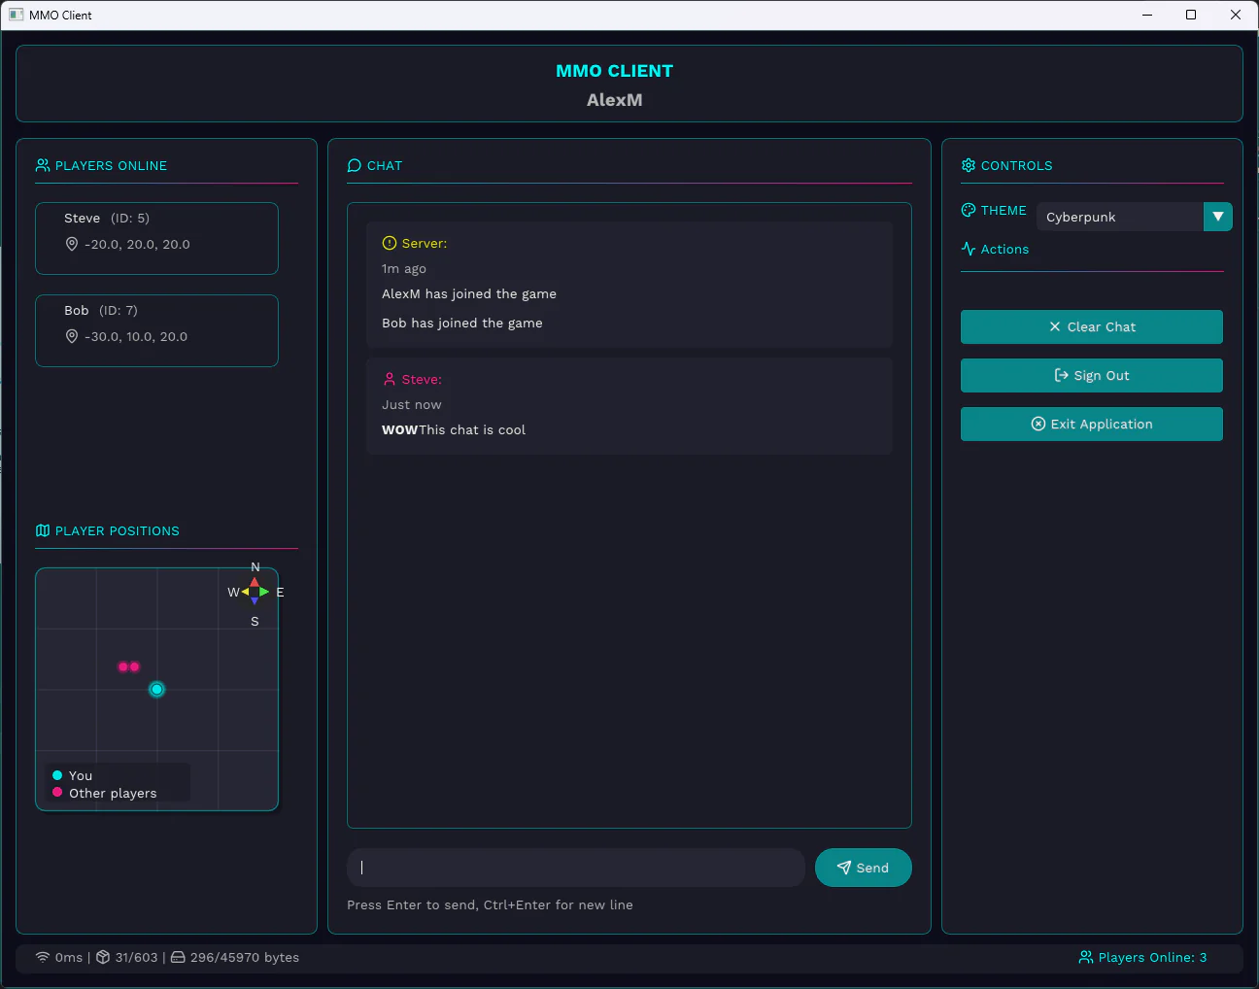Click the gear icon next to CONTROLS
1259x989 pixels.
pyautogui.click(x=968, y=165)
